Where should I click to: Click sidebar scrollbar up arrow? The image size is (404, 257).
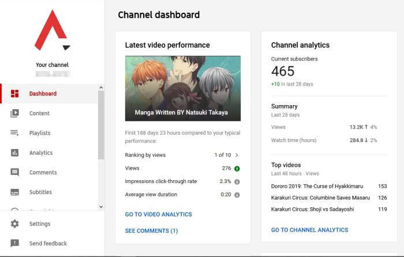click(101, 88)
